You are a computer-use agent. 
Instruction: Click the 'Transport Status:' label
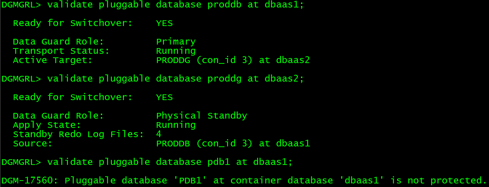[x=61, y=51]
